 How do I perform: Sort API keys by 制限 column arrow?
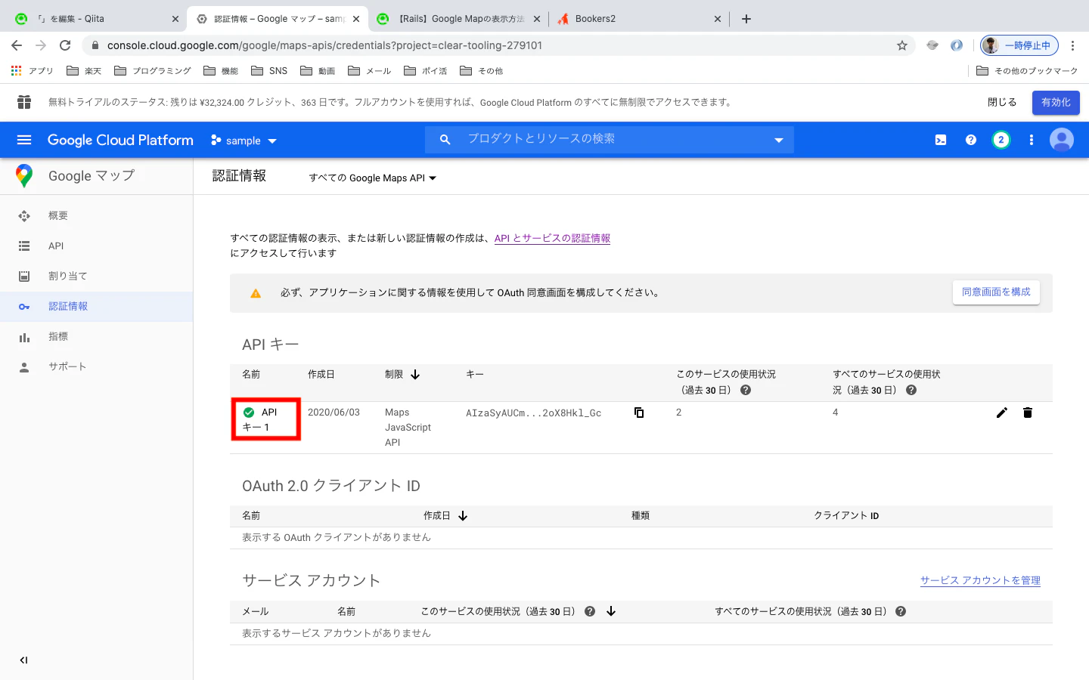click(415, 374)
